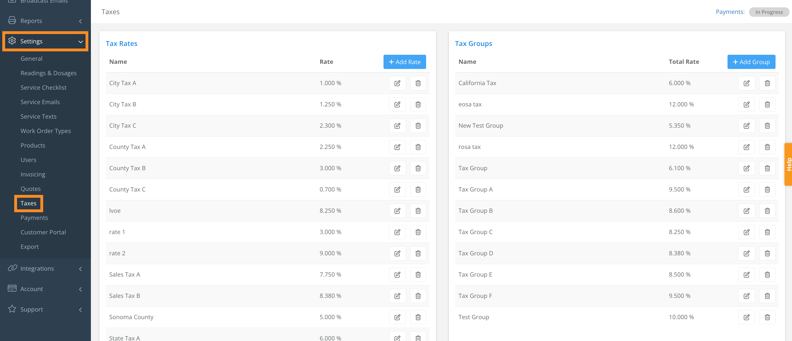This screenshot has width=792, height=341.
Task: Click the Add Group button
Action: (751, 62)
